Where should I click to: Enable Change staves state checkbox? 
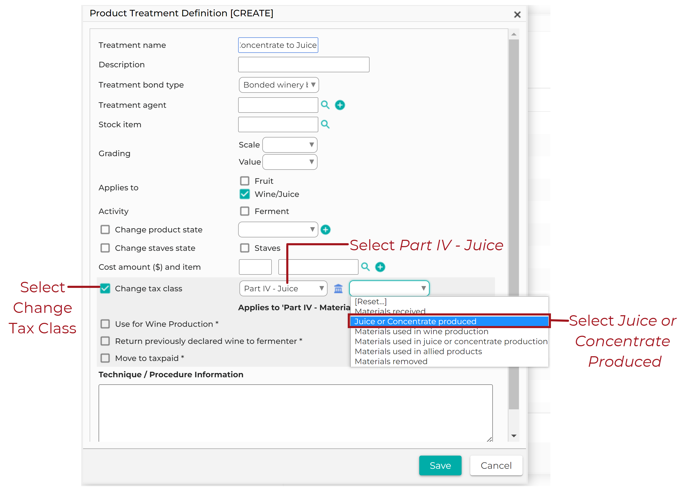[x=105, y=248]
